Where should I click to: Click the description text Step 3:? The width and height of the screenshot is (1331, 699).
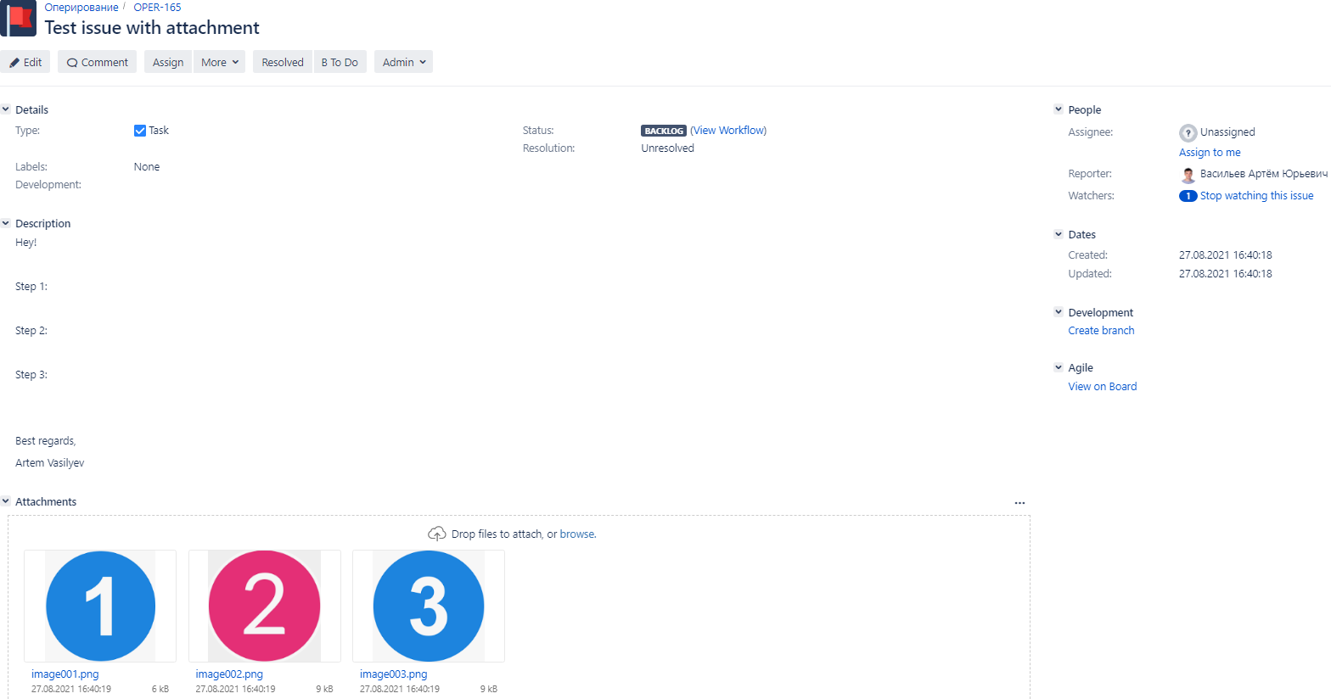click(x=31, y=375)
